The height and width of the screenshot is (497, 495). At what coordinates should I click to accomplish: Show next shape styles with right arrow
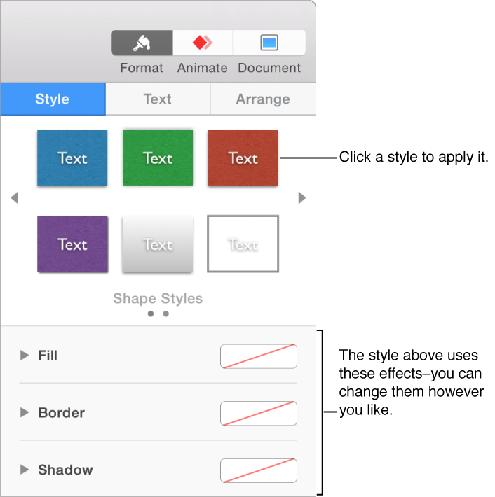coord(302,198)
